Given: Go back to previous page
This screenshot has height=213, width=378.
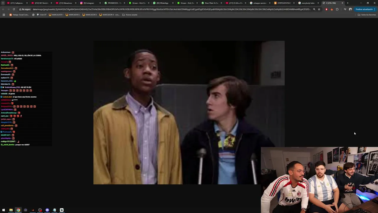Looking at the screenshot, I should pos(4,9).
